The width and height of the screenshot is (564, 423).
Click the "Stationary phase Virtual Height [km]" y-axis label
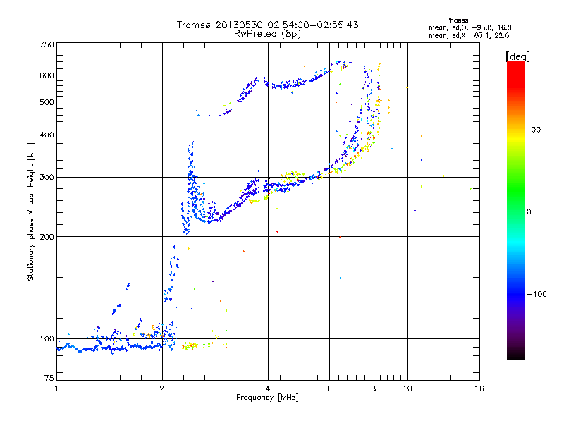(31, 211)
